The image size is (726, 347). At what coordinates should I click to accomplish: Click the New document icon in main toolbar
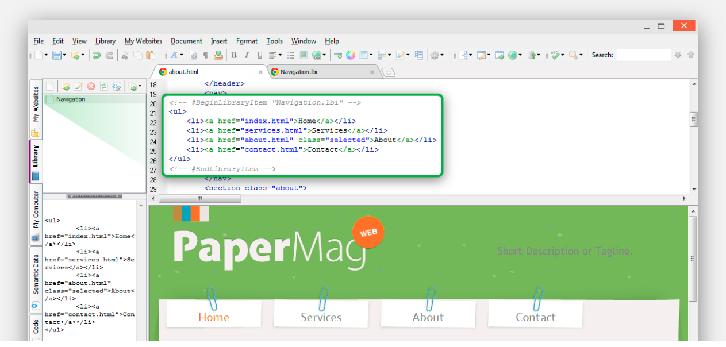click(x=39, y=55)
